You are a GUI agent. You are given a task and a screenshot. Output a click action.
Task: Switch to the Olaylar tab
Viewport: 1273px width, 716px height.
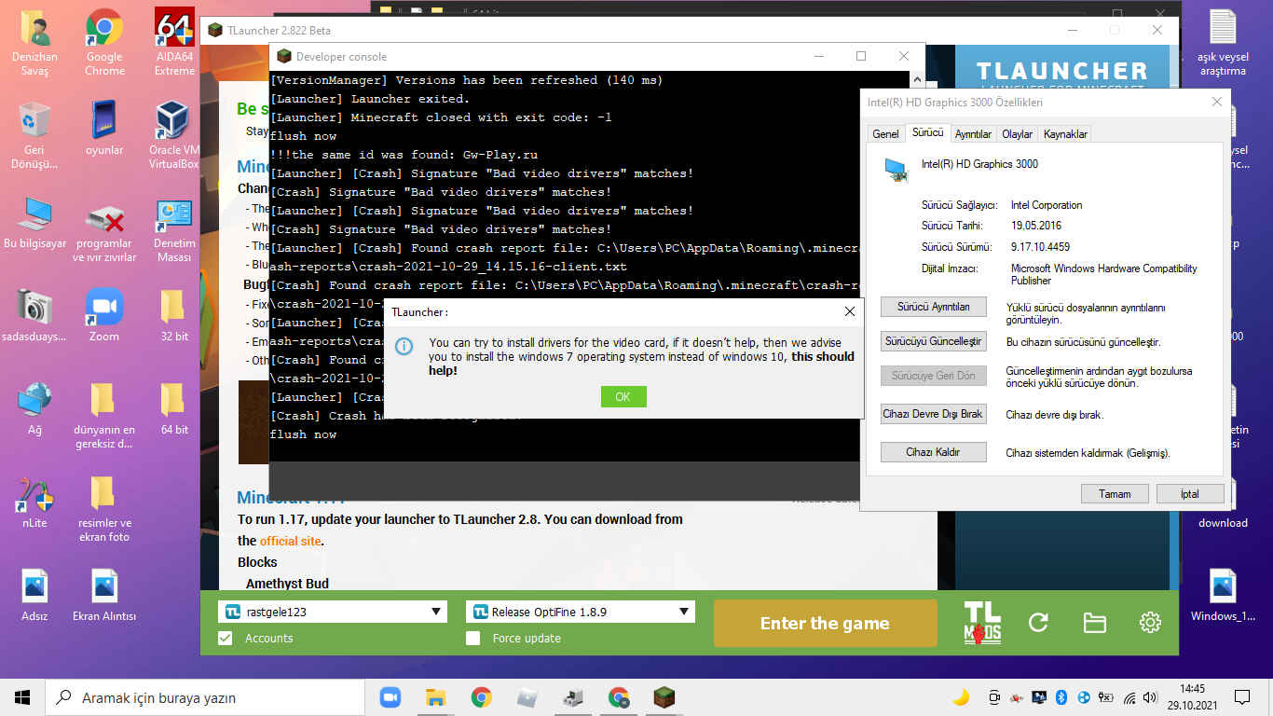(1017, 134)
